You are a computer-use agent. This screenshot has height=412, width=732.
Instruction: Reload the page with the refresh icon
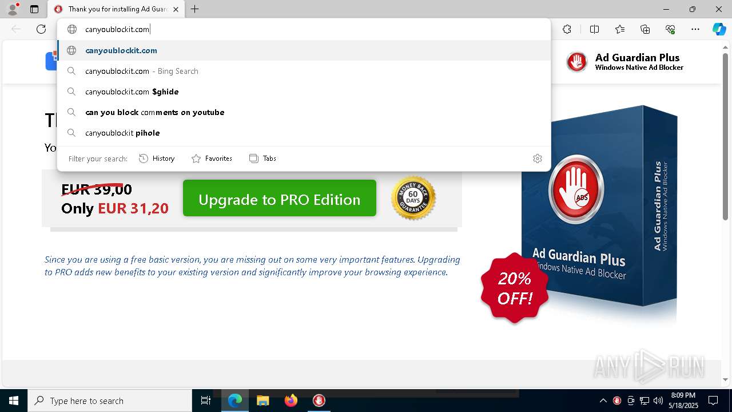click(41, 29)
